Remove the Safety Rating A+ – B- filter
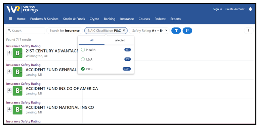 [x=166, y=31]
